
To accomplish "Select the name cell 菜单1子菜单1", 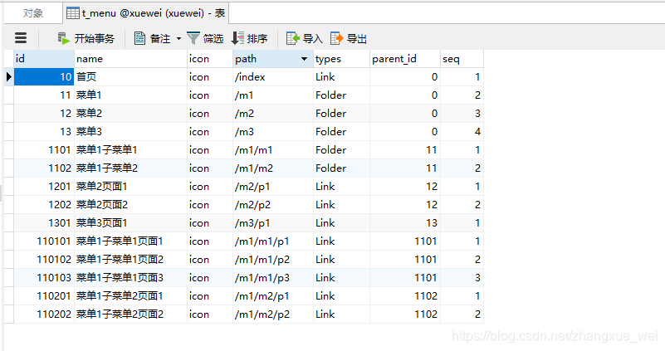I will click(x=130, y=149).
